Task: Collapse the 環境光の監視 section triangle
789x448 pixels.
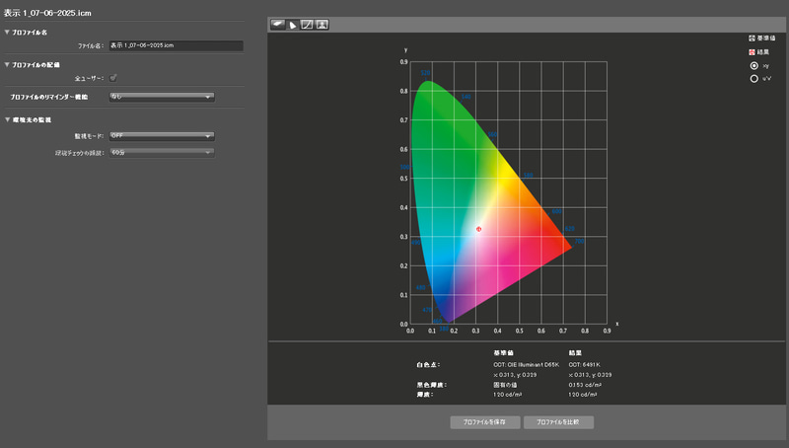Action: [7, 119]
